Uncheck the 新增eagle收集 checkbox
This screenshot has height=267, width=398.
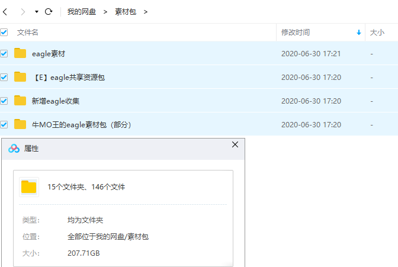[x=4, y=101]
